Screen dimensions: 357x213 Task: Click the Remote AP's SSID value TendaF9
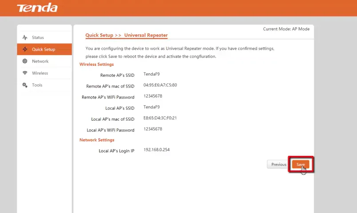point(151,74)
